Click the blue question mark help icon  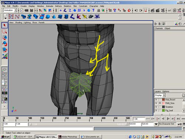tap(93, 10)
